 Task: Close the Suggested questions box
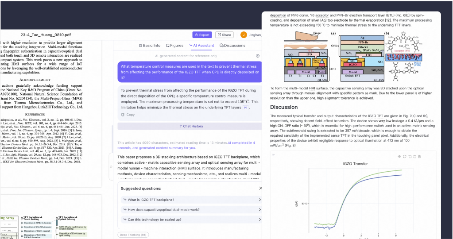[x=260, y=188]
